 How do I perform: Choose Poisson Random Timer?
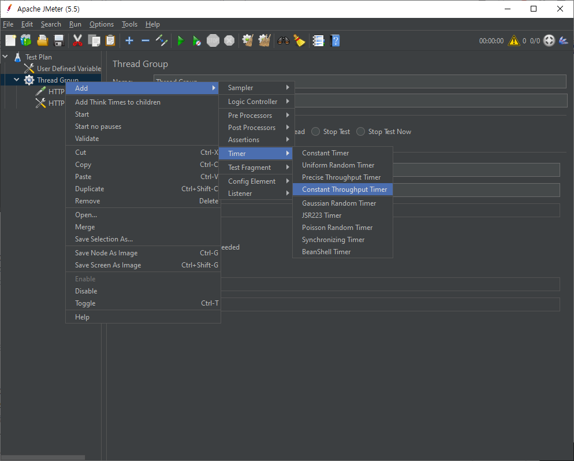pos(342,228)
